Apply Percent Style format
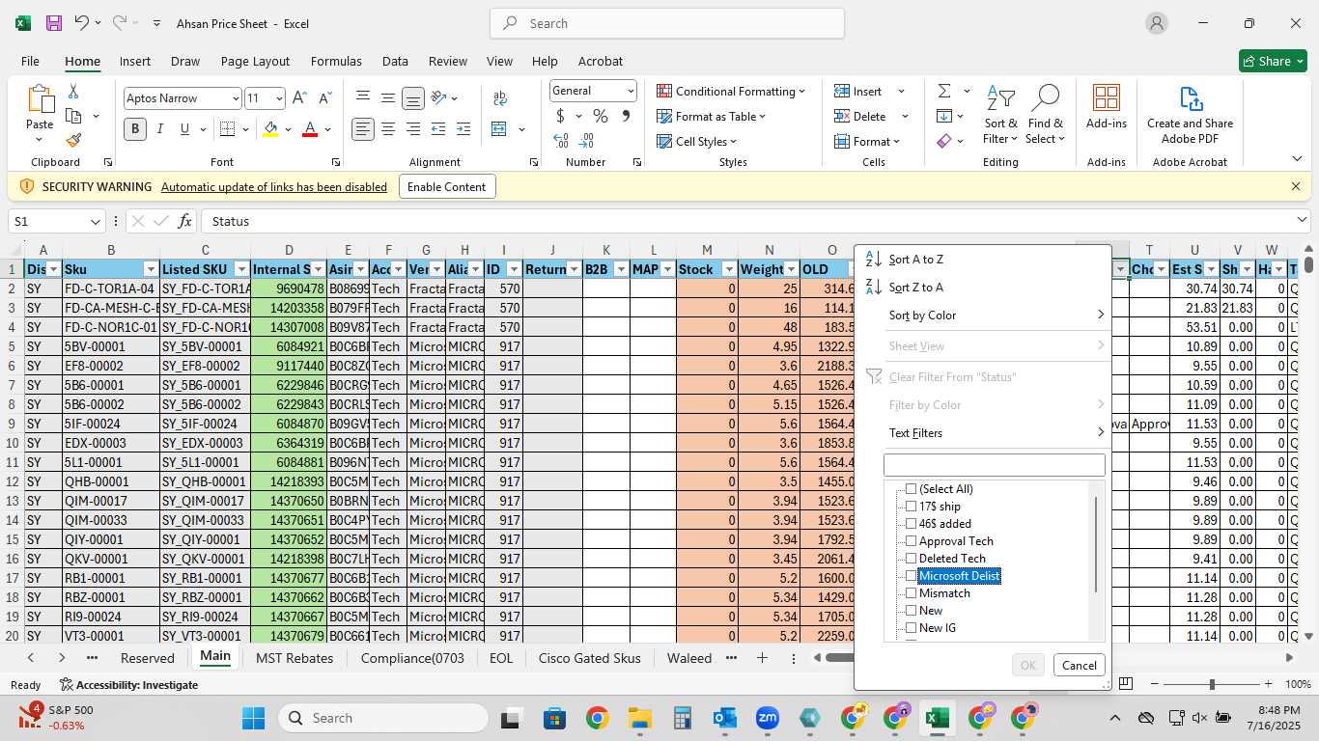This screenshot has width=1319, height=741. pyautogui.click(x=601, y=117)
